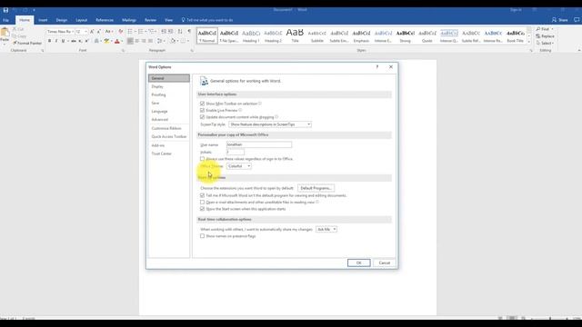This screenshot has height=327, width=582.
Task: Switch to the Layout ribbon tab
Action: (81, 20)
